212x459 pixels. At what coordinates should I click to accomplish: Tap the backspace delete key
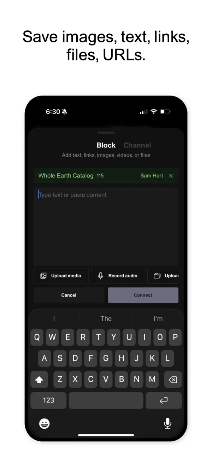[x=173, y=379]
